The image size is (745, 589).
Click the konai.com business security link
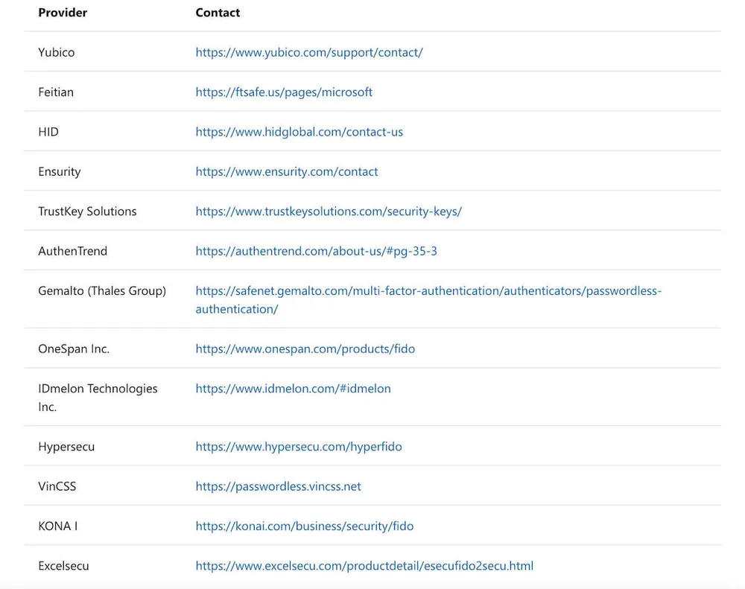coord(304,526)
